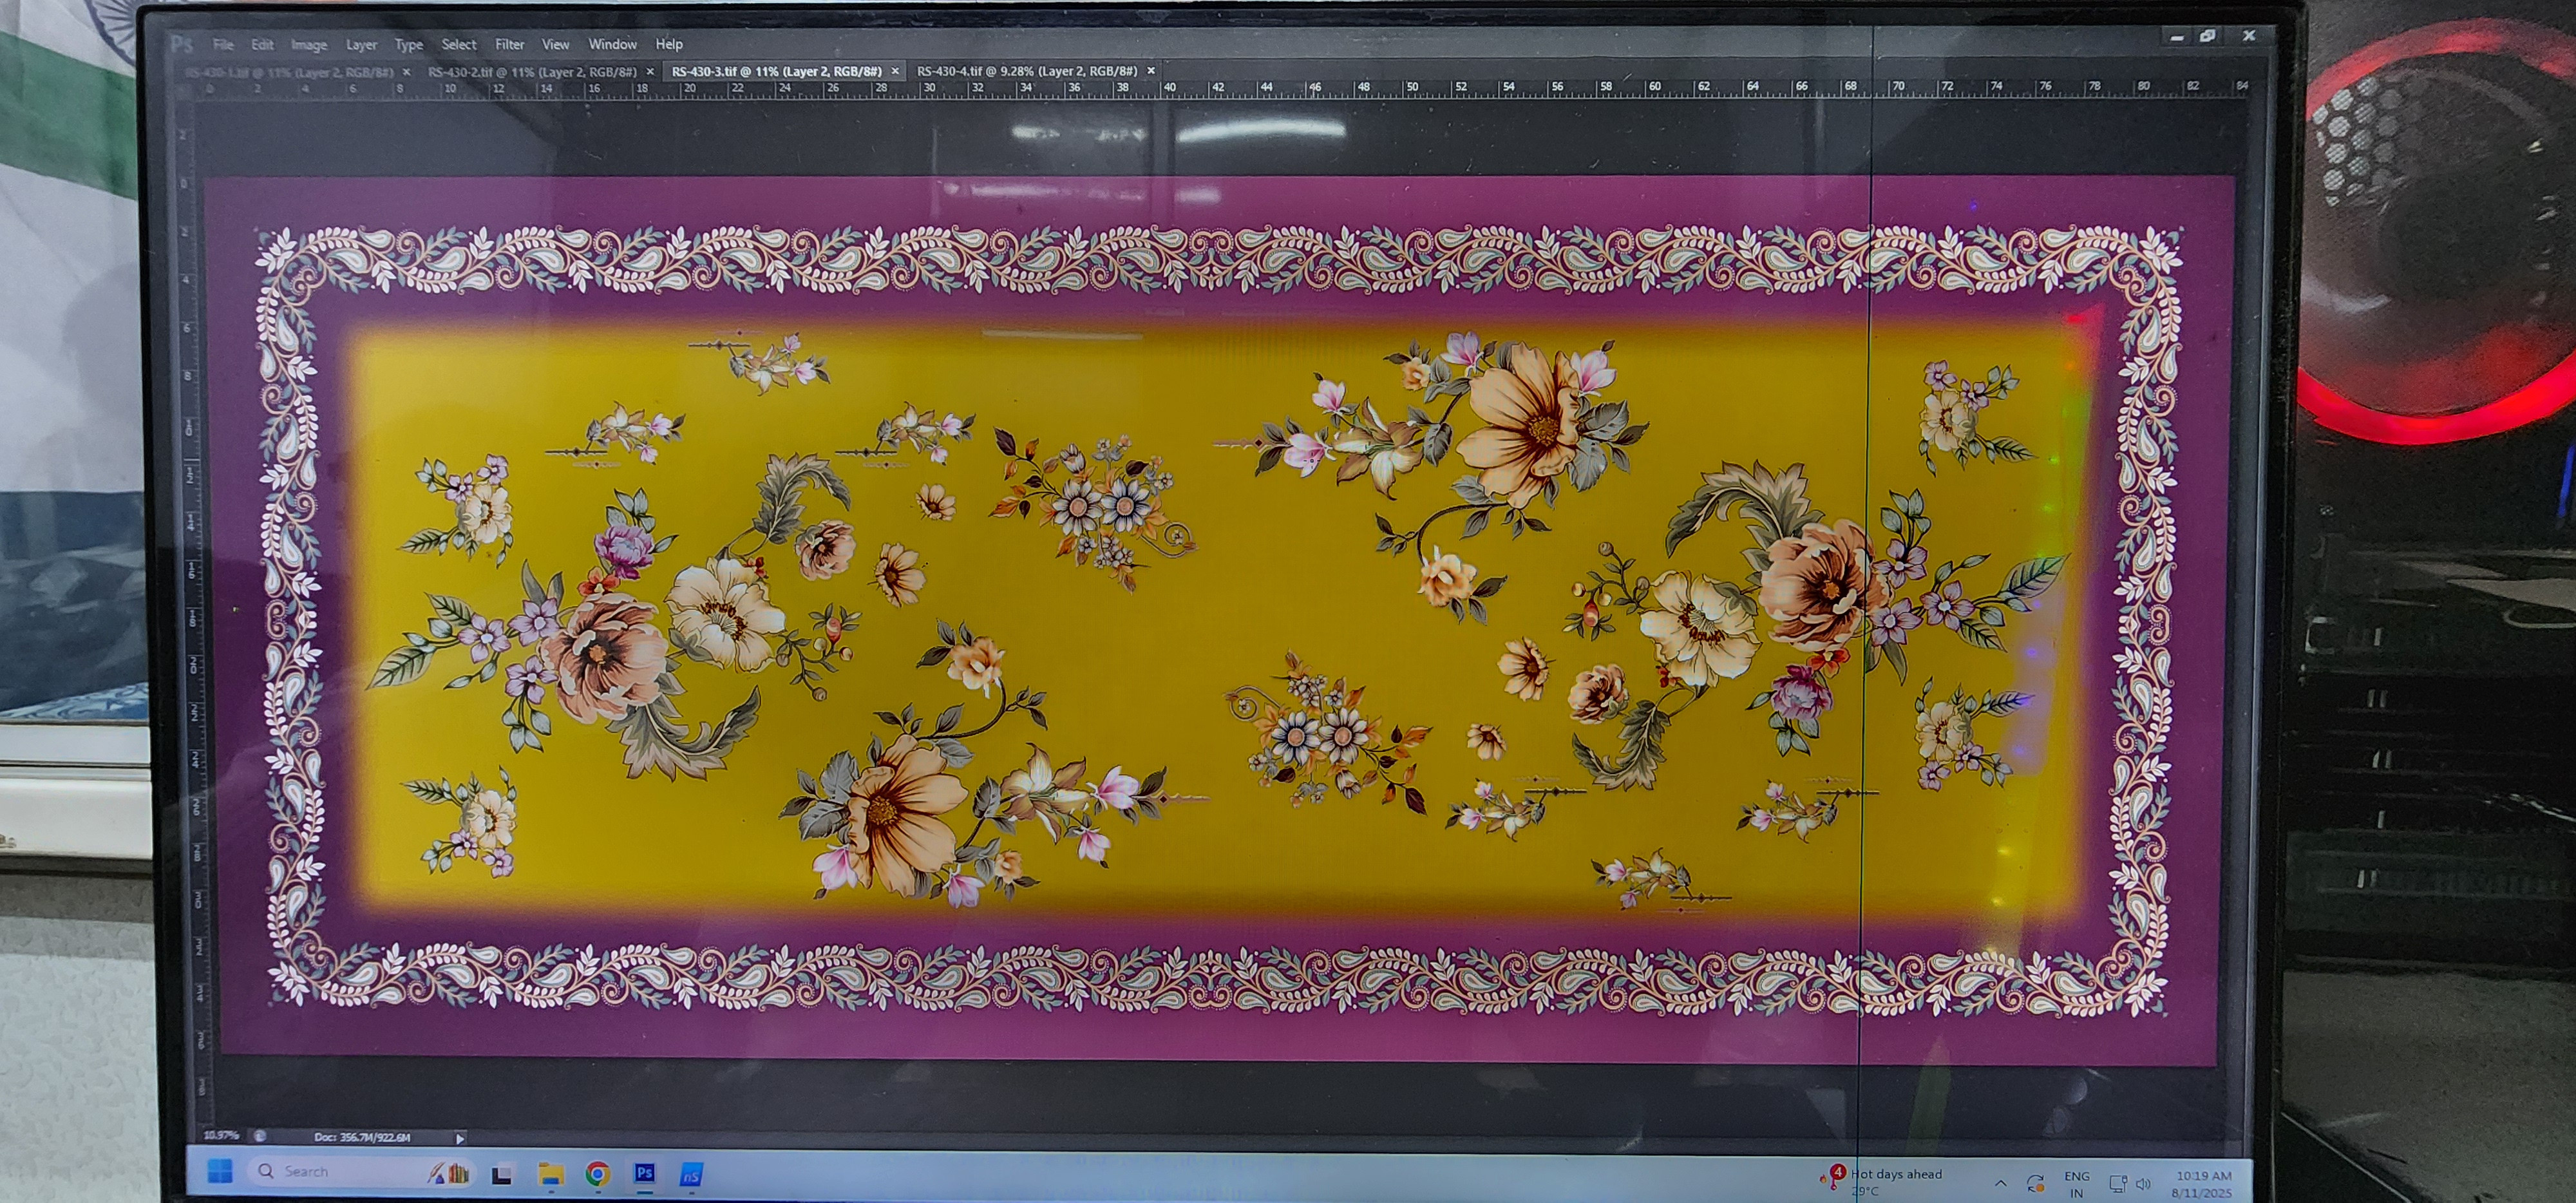Click the status bar file info icon

[x=260, y=1136]
